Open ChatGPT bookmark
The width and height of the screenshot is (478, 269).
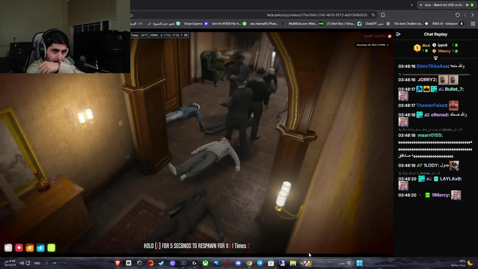(x=377, y=24)
